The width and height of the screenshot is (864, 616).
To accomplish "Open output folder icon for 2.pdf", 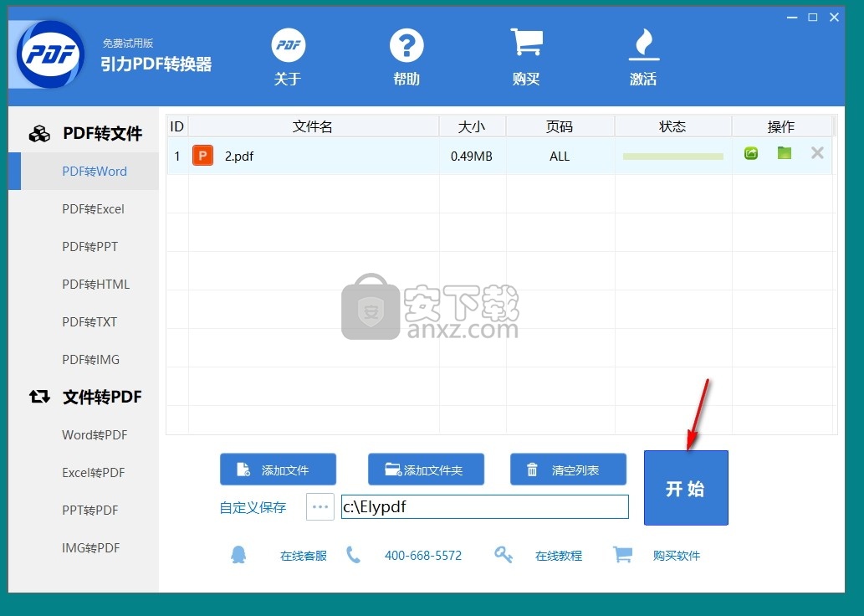I will [x=784, y=153].
